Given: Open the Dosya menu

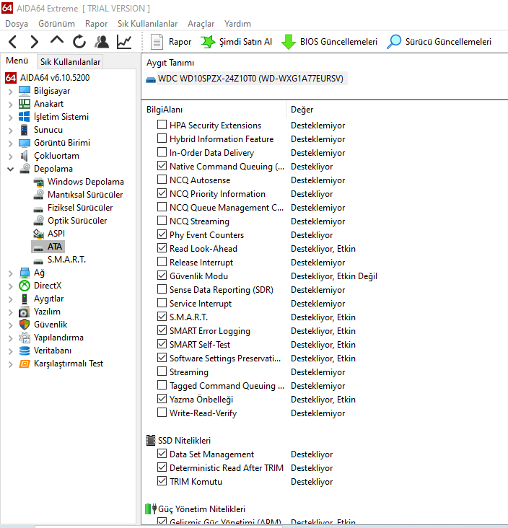Looking at the screenshot, I should (17, 24).
